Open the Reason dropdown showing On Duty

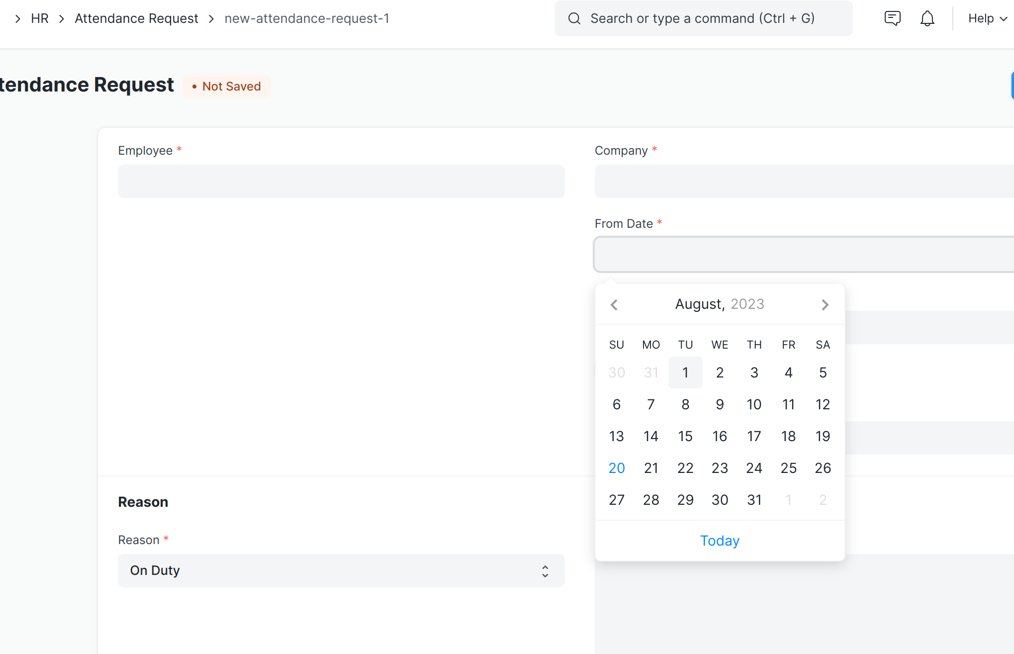[341, 570]
